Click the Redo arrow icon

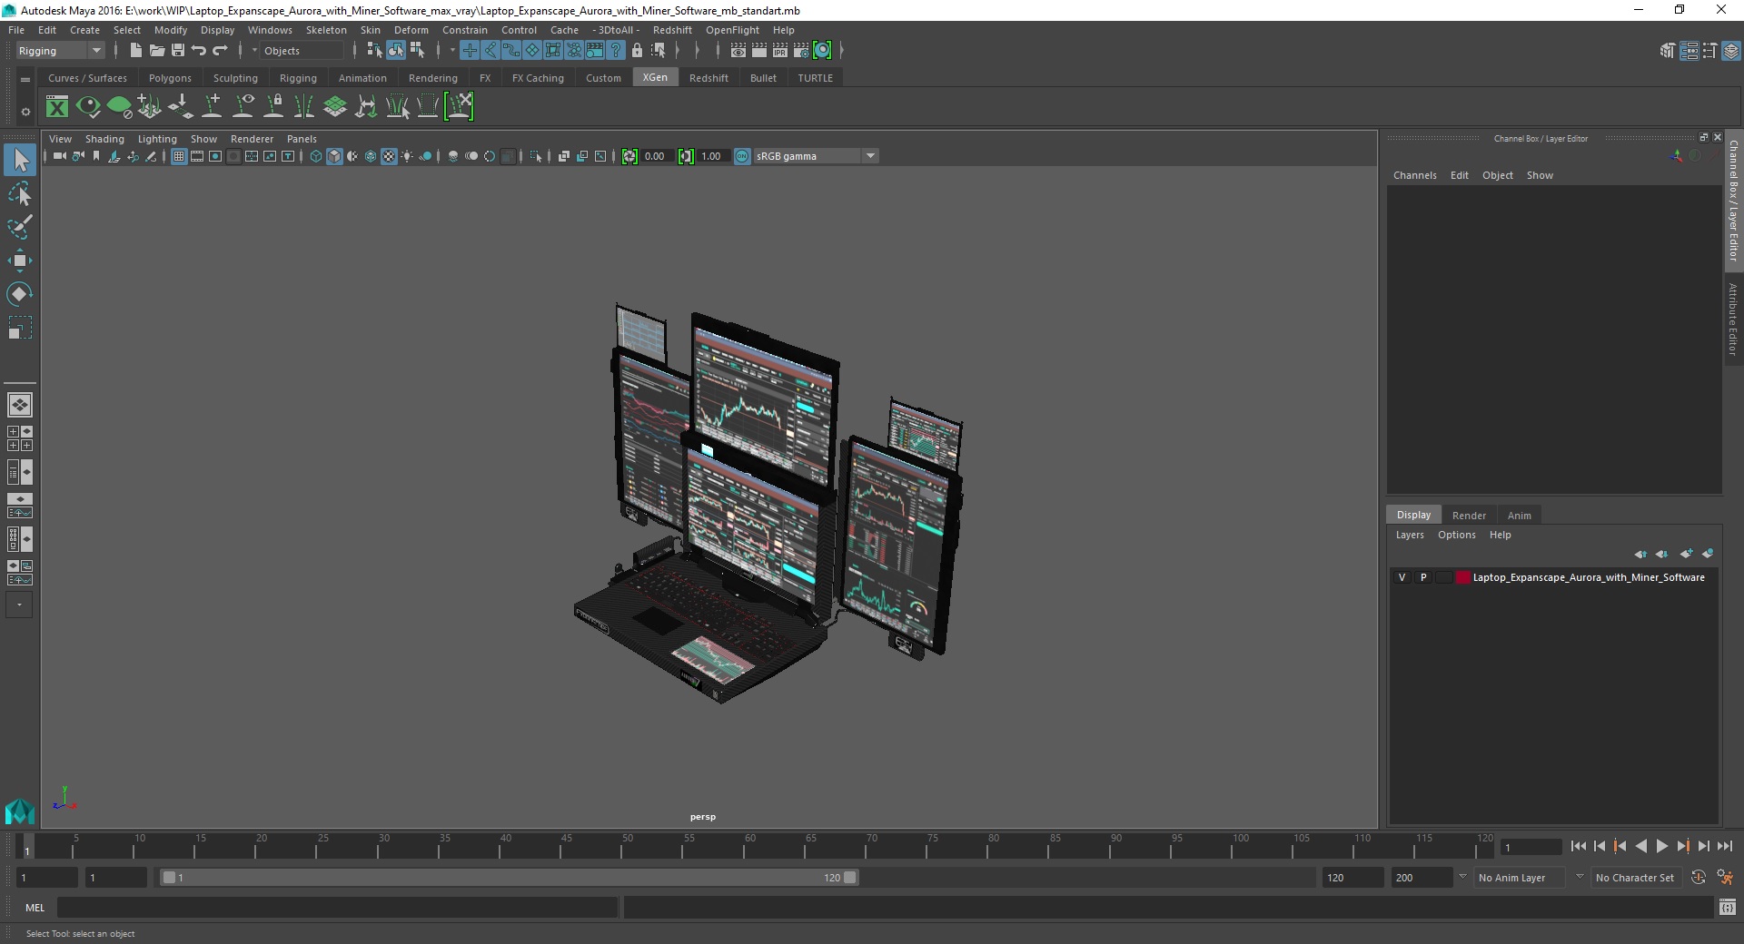tap(220, 51)
